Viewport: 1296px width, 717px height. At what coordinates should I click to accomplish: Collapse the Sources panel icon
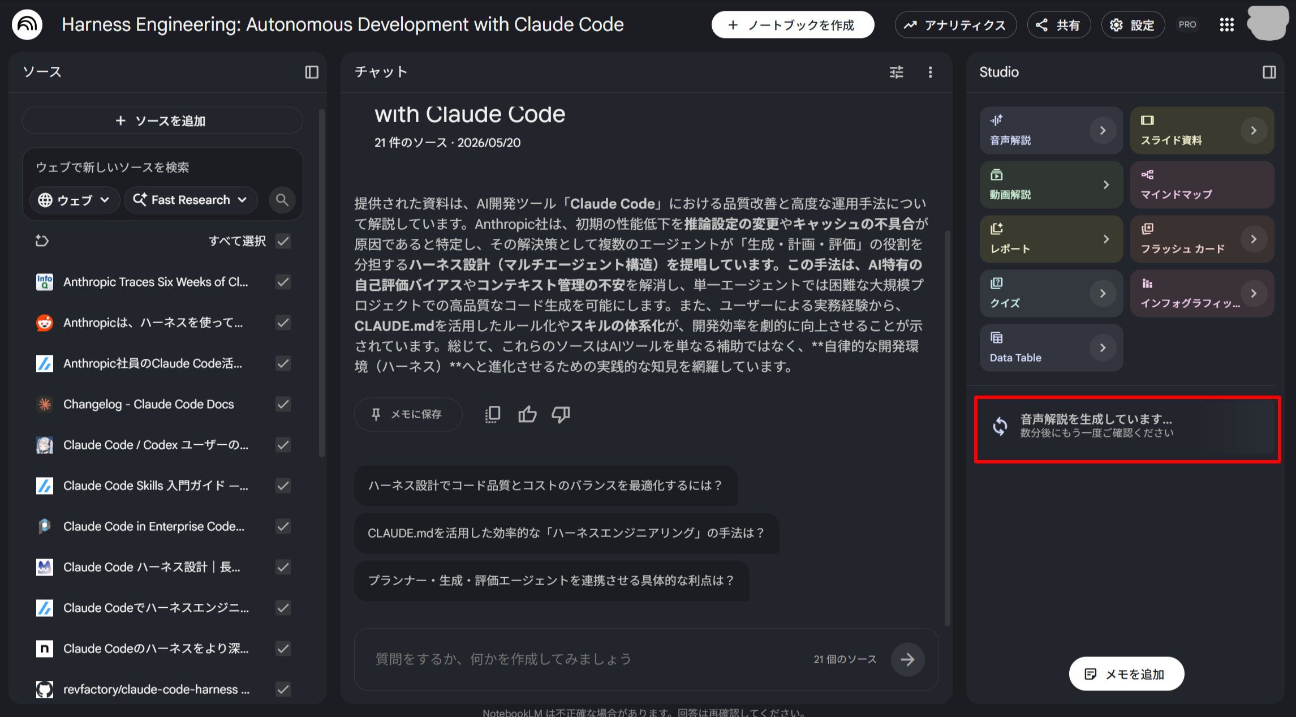(x=312, y=72)
